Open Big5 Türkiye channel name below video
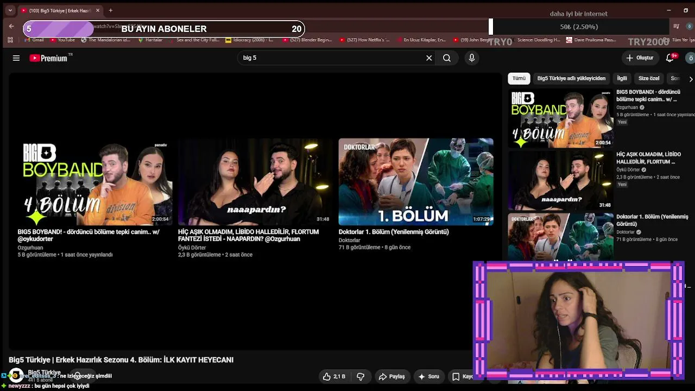This screenshot has height=391, width=695. (44, 373)
